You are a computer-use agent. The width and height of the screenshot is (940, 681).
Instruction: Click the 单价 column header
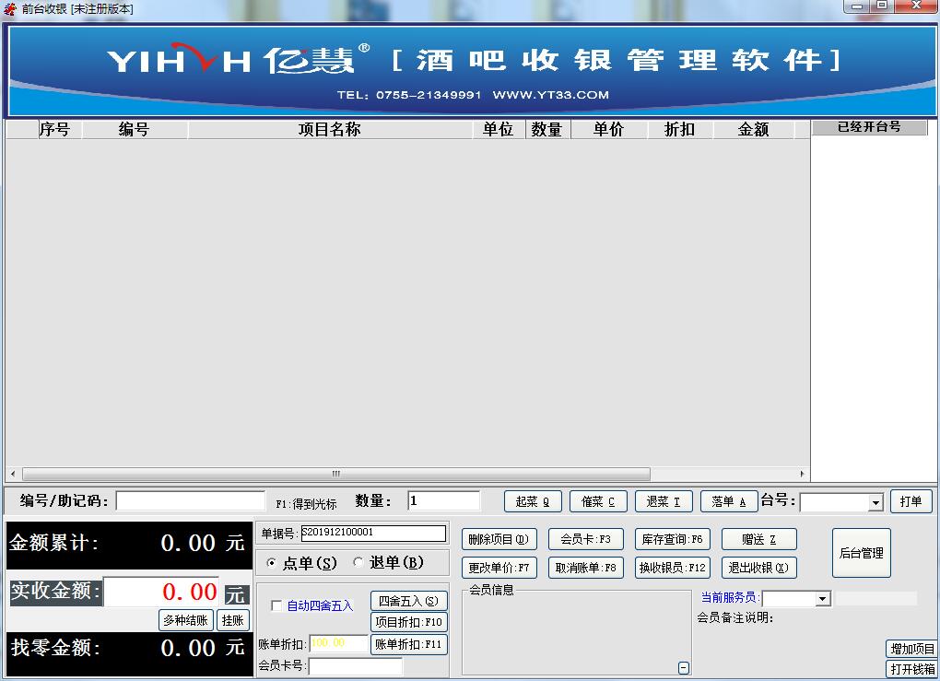609,130
